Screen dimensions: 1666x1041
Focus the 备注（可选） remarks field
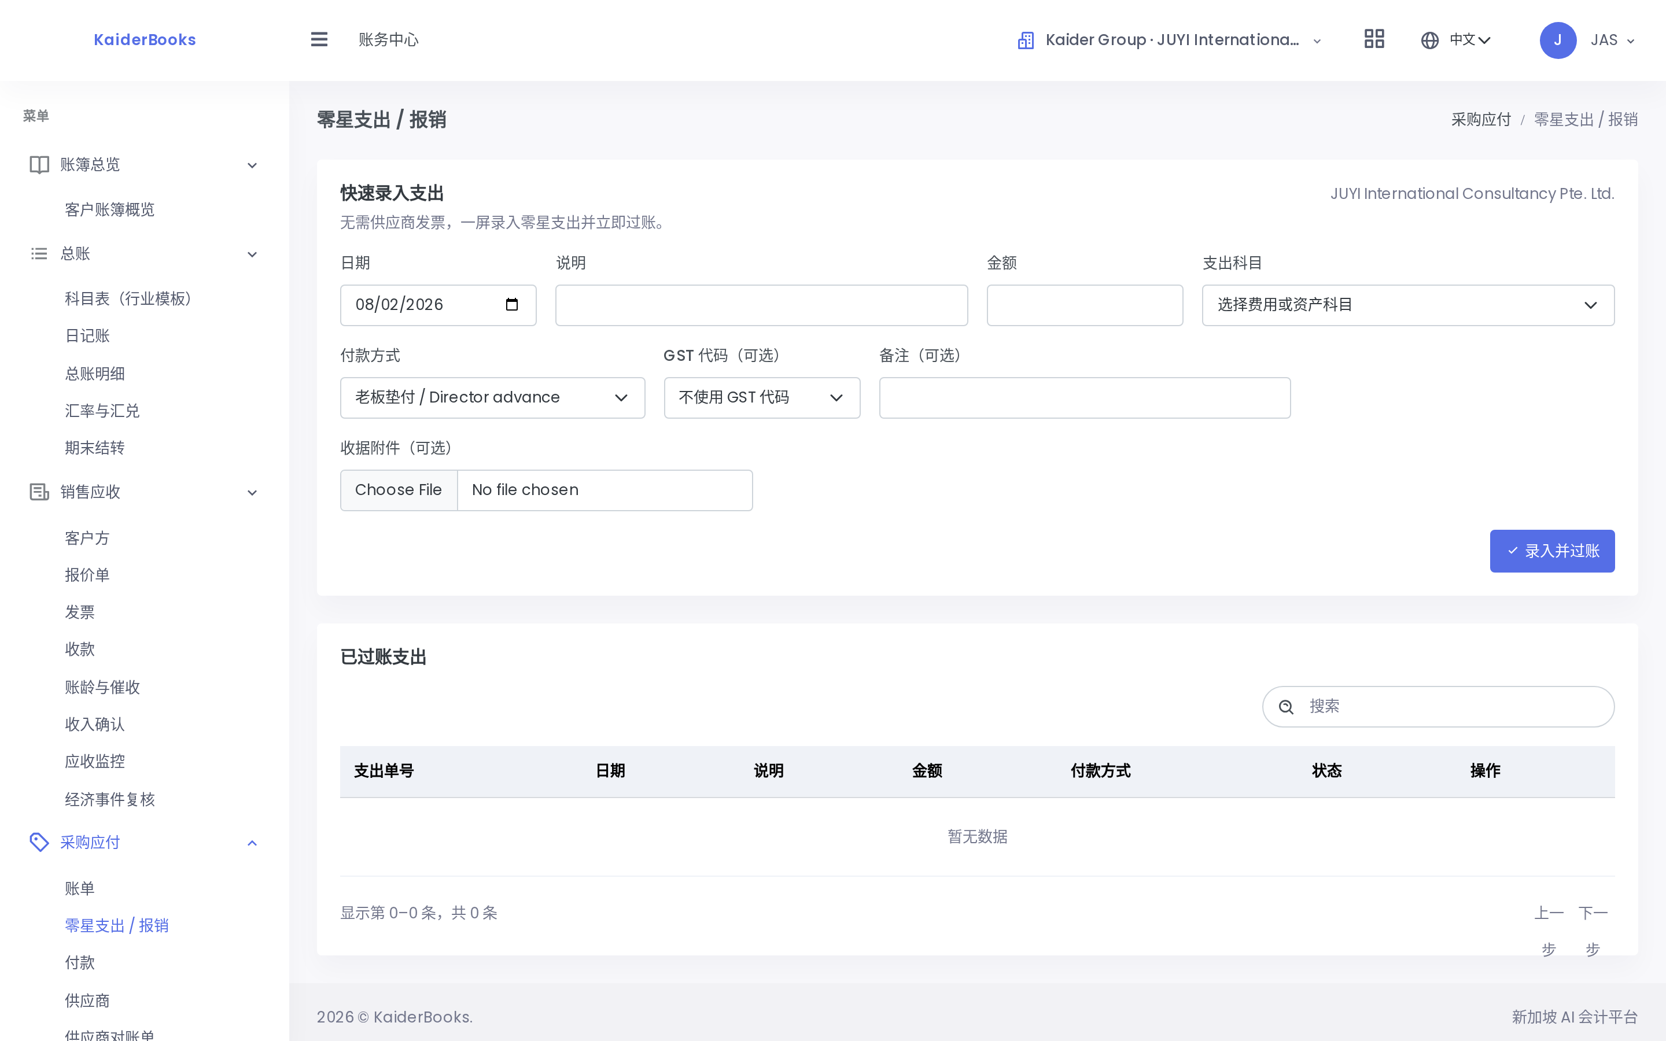pyautogui.click(x=1084, y=397)
